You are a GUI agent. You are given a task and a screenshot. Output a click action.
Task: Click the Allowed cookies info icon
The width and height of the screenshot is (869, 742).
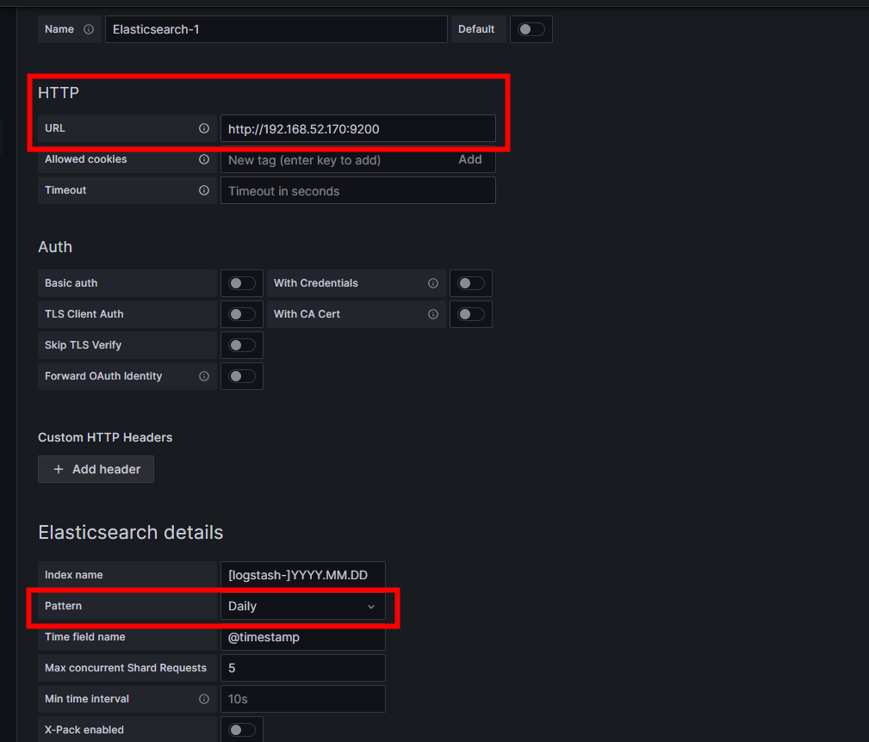(204, 159)
